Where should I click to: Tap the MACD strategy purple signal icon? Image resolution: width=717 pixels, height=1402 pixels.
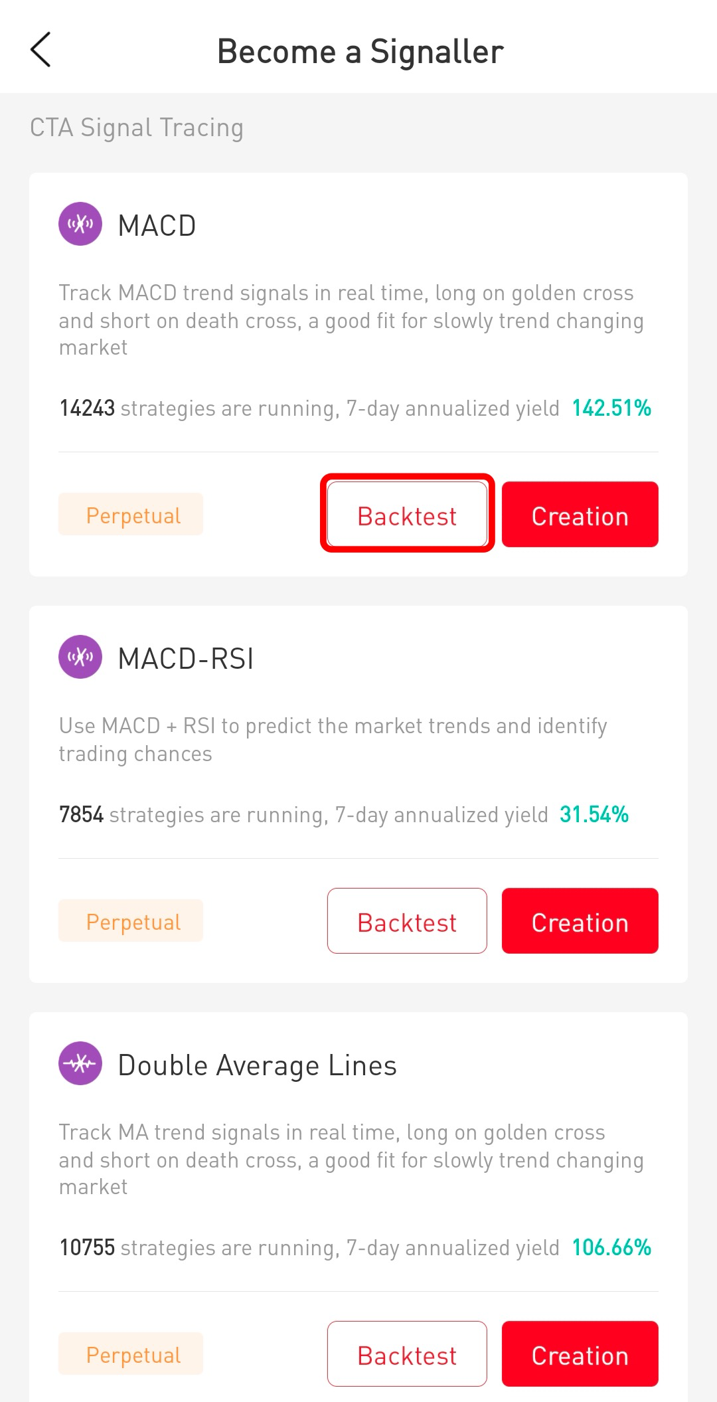click(x=80, y=224)
